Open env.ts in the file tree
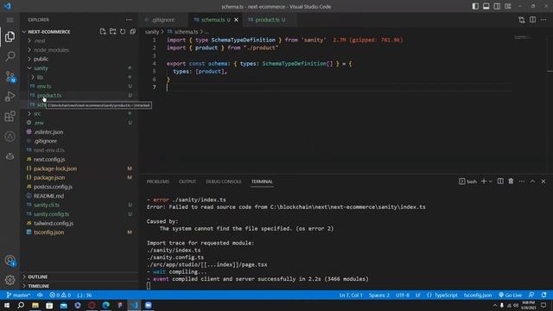 point(44,86)
